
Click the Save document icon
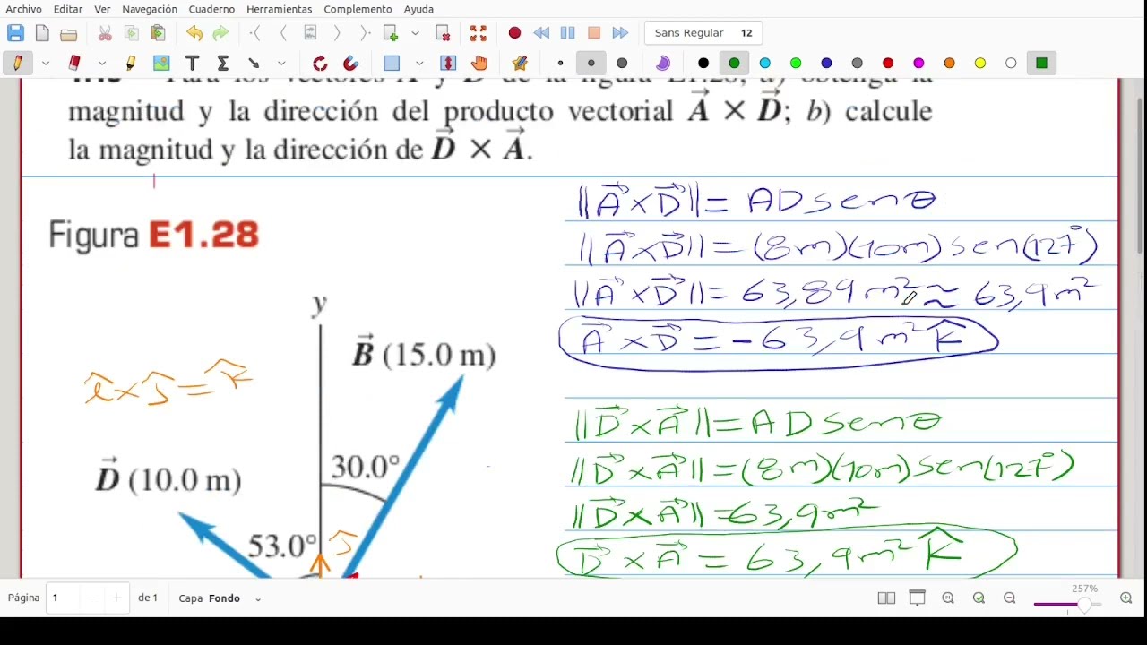pos(15,33)
